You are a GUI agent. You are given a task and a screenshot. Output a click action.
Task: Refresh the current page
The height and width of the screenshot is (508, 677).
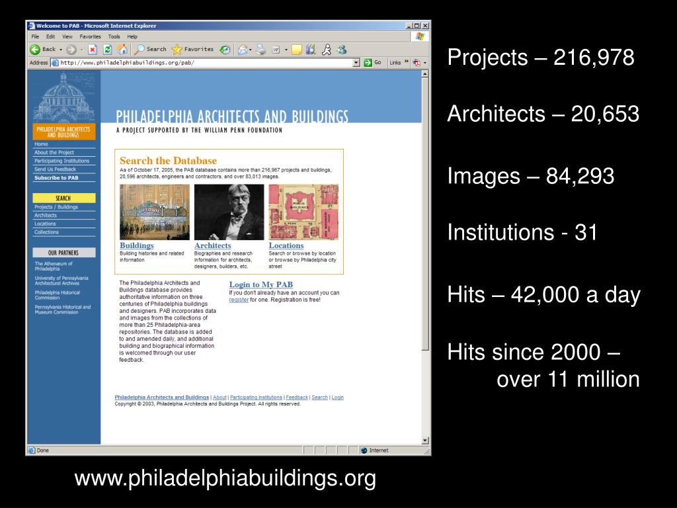pyautogui.click(x=108, y=50)
